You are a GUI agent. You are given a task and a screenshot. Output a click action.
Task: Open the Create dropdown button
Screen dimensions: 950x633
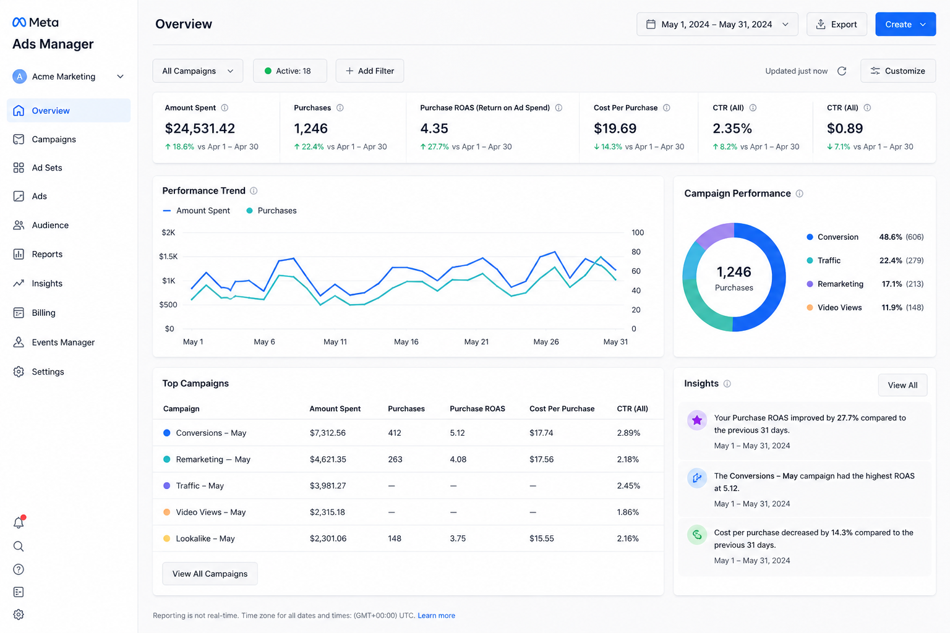[905, 24]
